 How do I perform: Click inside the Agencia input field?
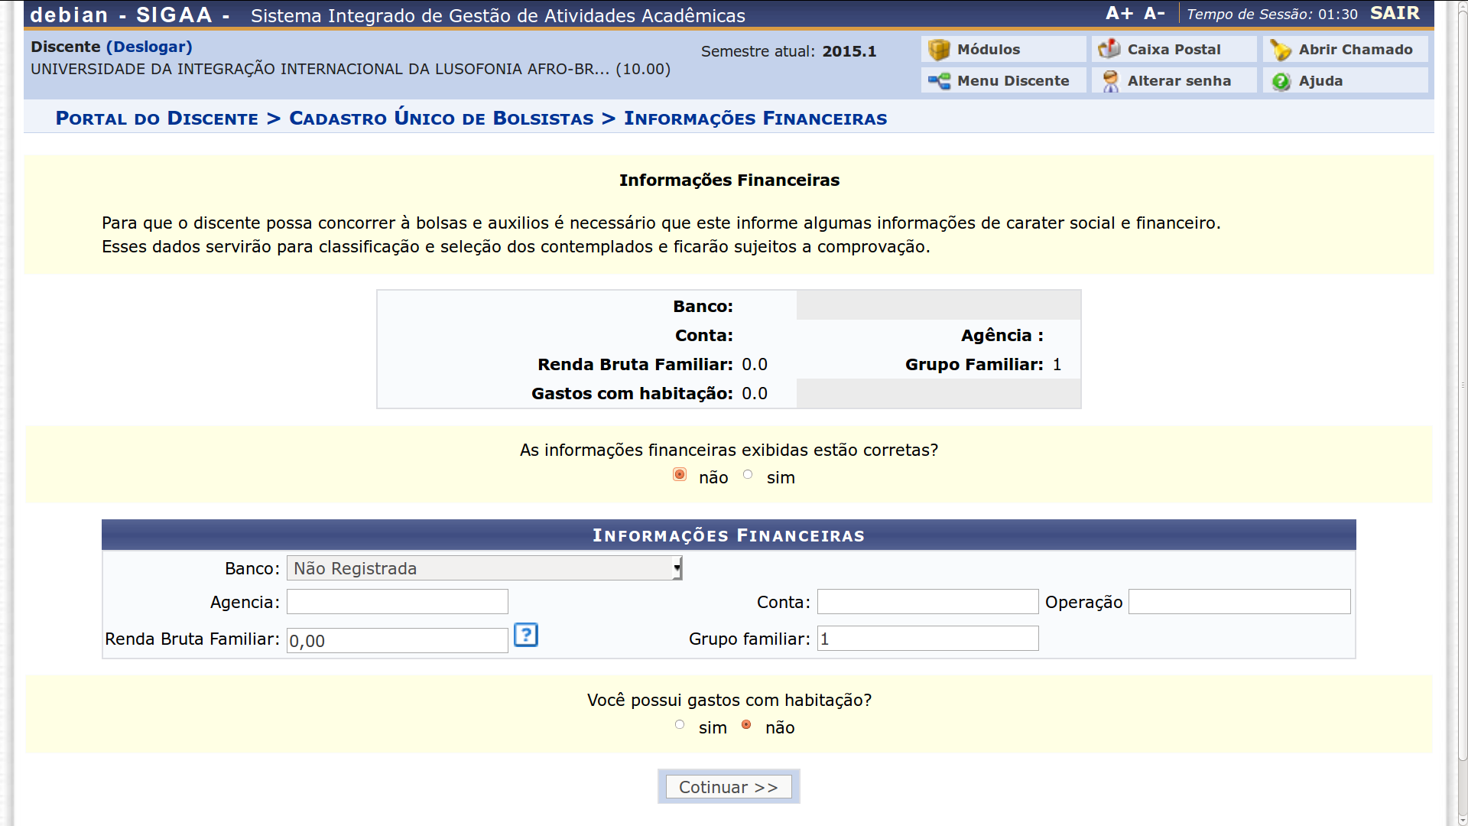[397, 602]
